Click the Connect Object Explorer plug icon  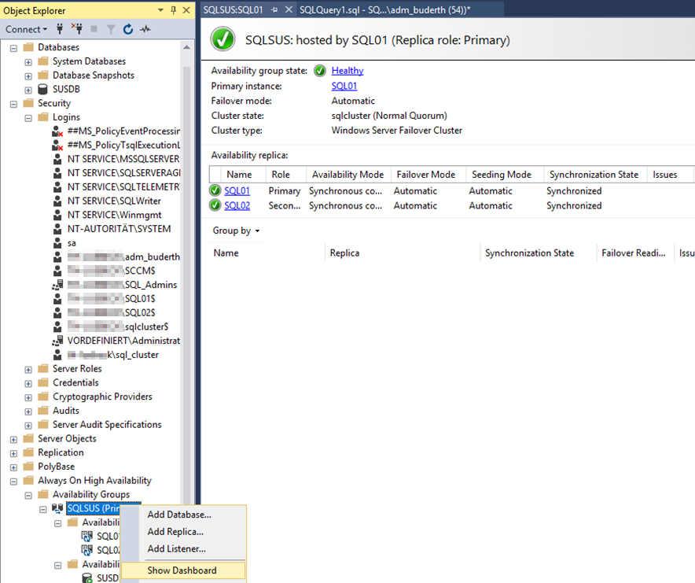point(60,29)
